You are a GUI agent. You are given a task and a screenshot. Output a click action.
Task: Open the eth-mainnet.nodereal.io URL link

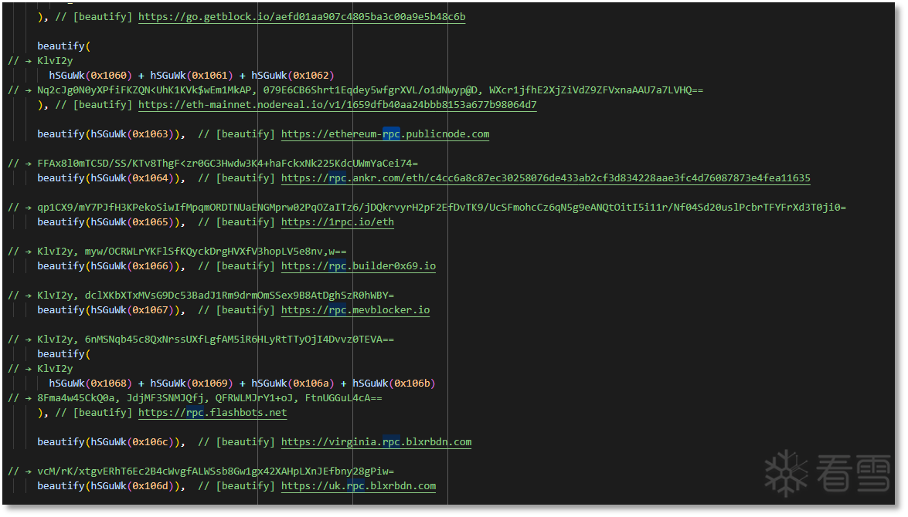pos(338,105)
